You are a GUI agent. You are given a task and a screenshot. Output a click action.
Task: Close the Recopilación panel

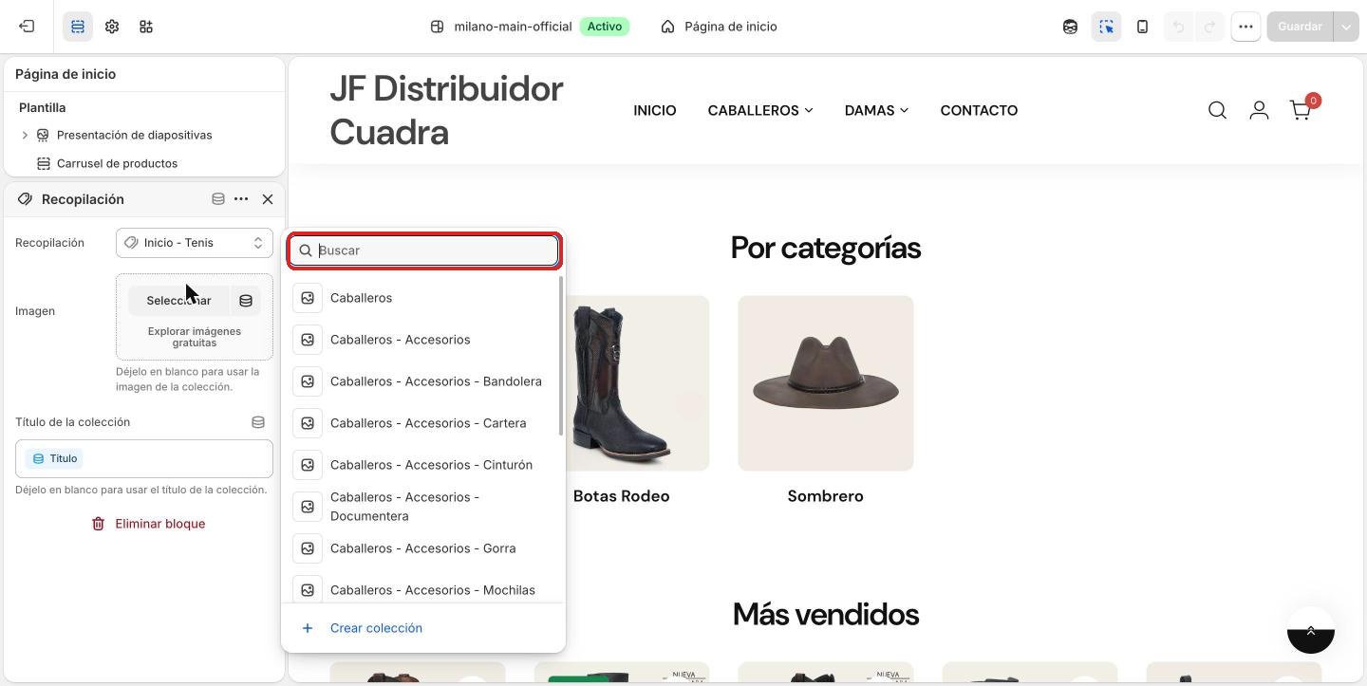[268, 199]
